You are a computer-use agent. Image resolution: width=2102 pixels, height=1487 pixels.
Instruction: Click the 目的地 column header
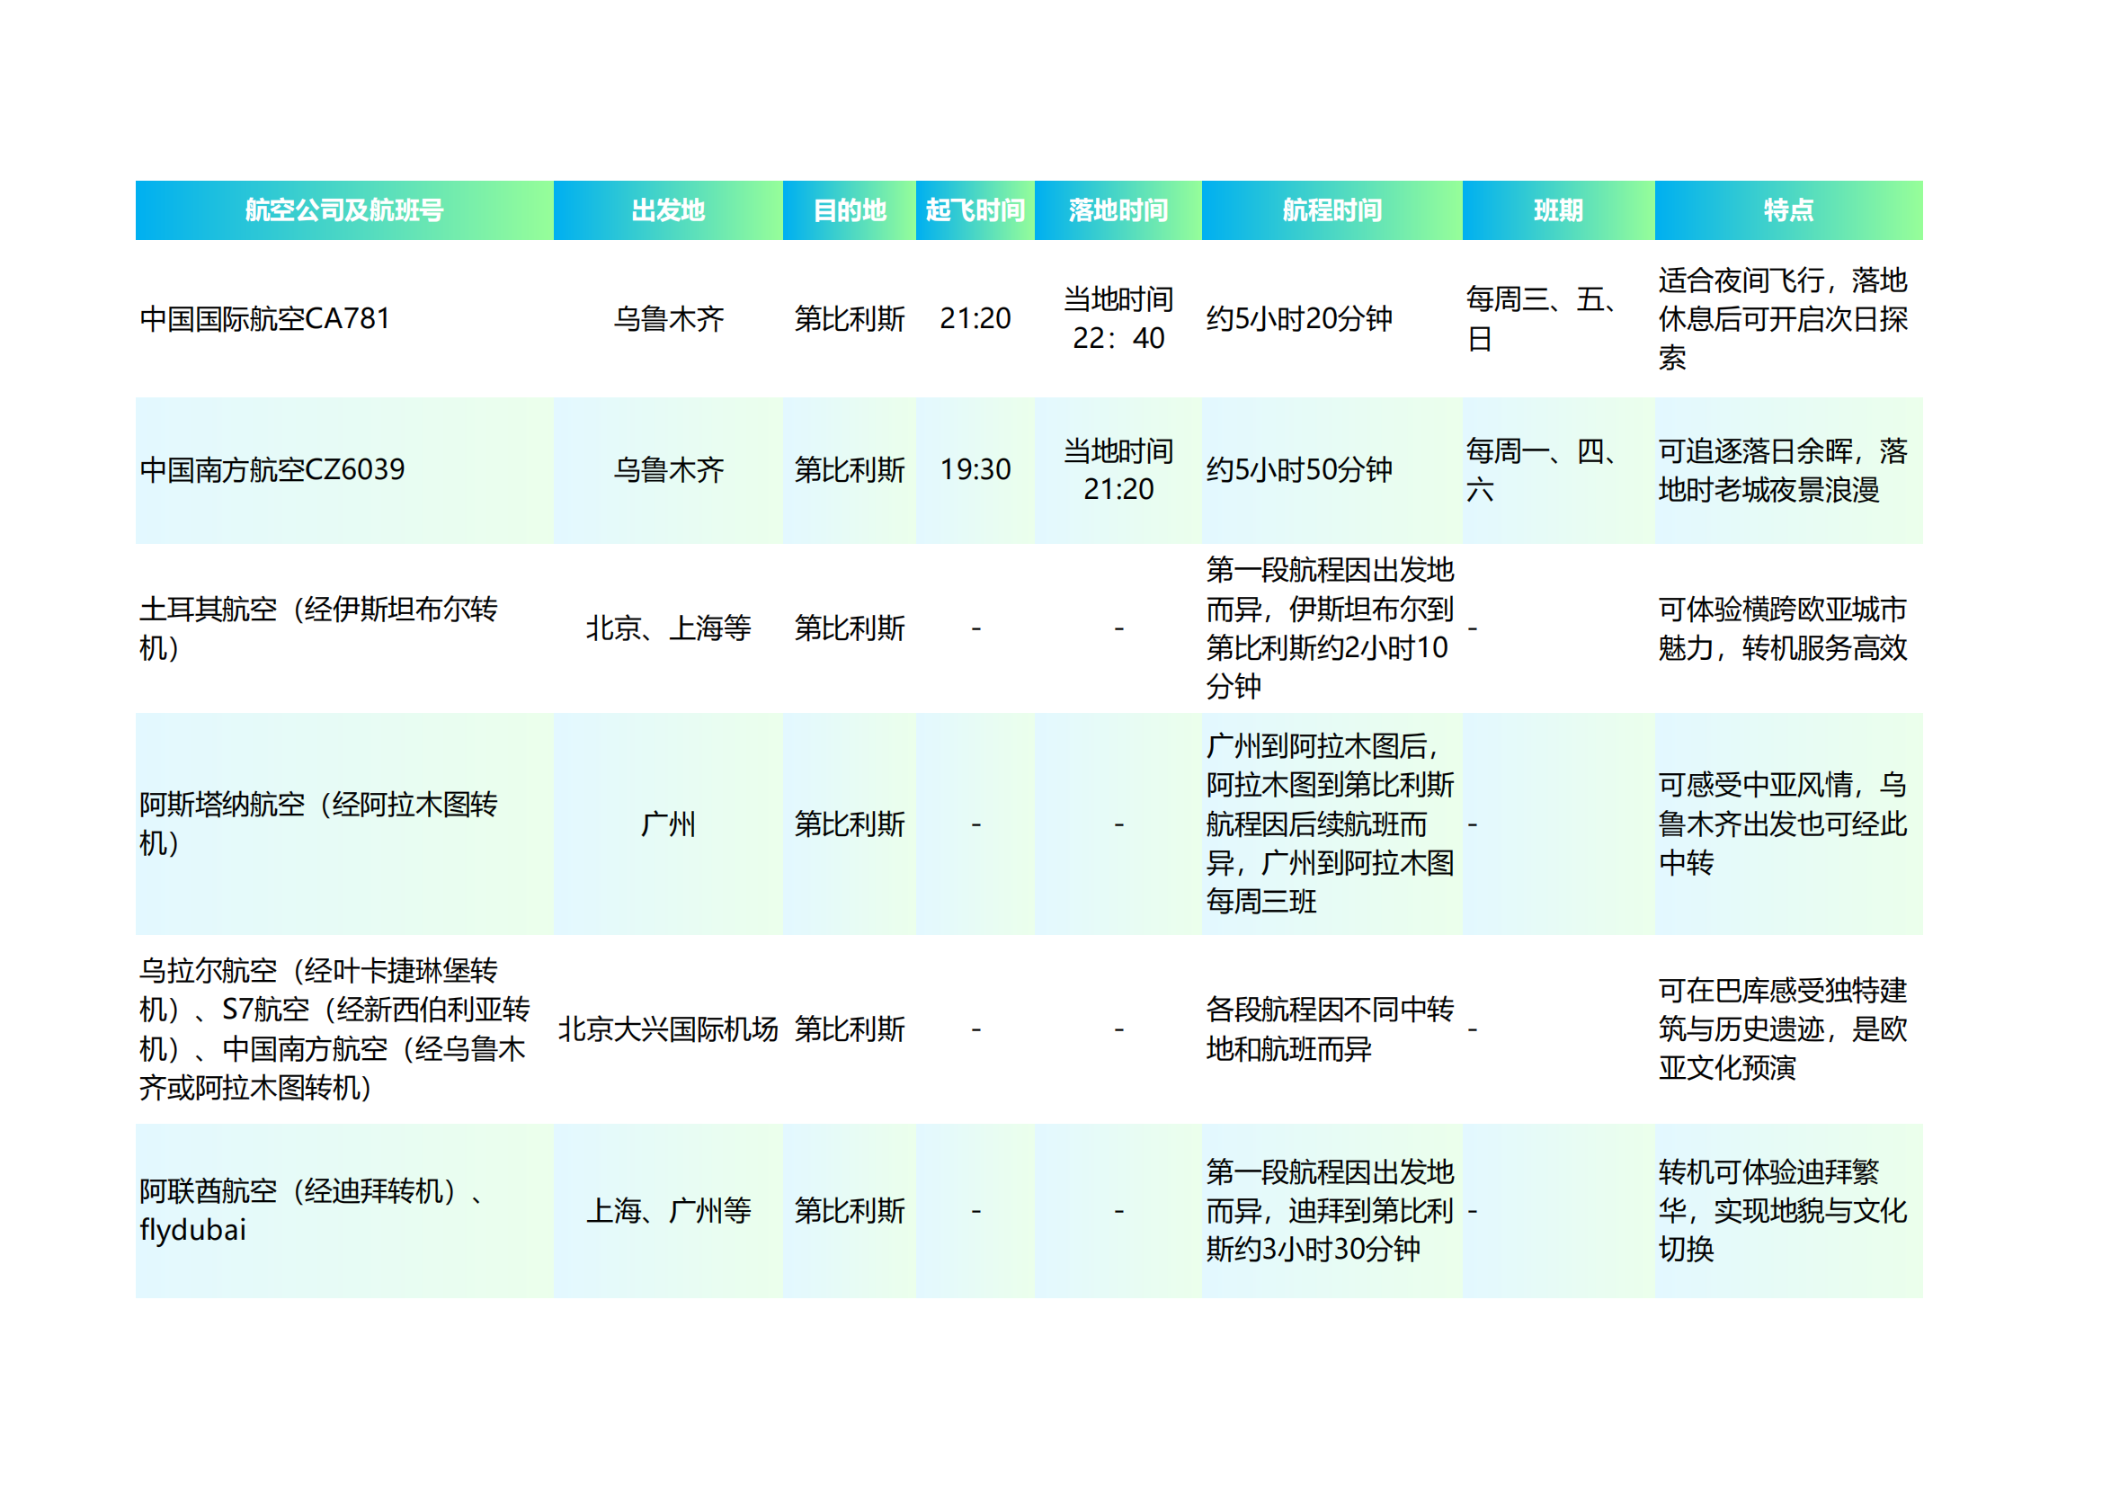849,210
